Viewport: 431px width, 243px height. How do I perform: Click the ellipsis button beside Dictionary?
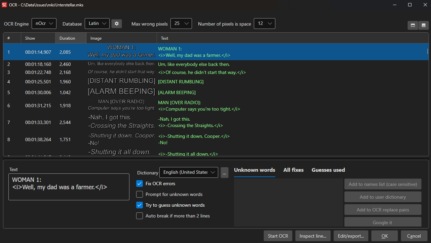click(x=225, y=172)
